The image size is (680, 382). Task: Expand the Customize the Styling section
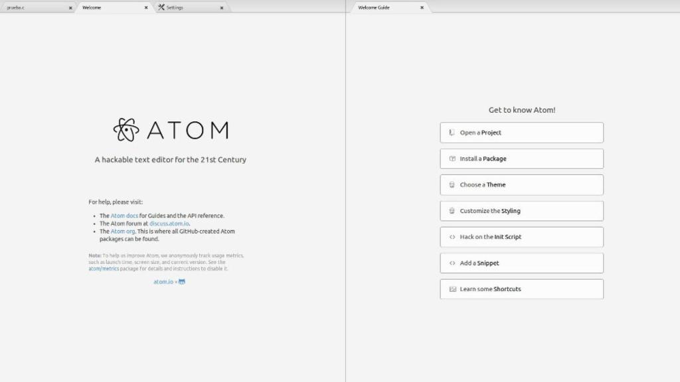point(521,211)
